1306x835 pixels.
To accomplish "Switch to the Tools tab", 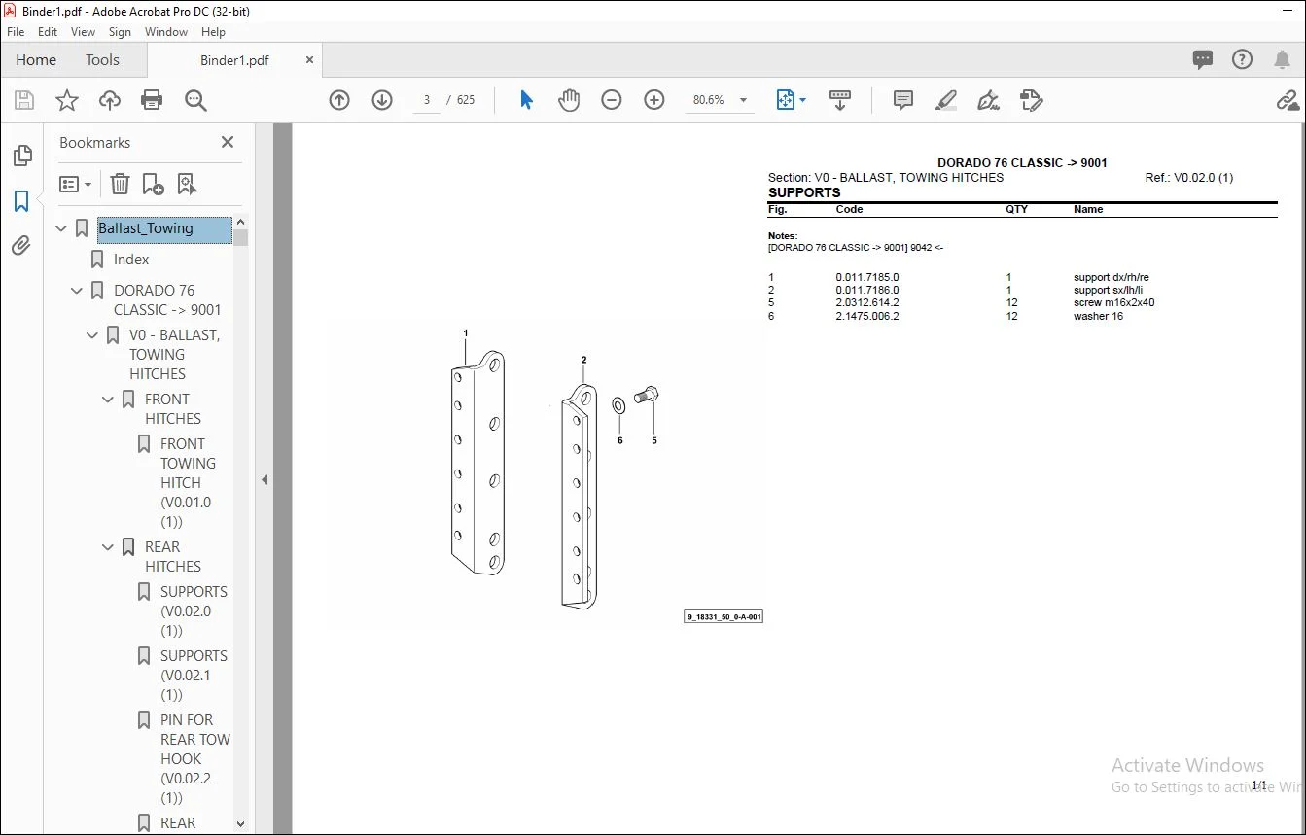I will point(102,60).
